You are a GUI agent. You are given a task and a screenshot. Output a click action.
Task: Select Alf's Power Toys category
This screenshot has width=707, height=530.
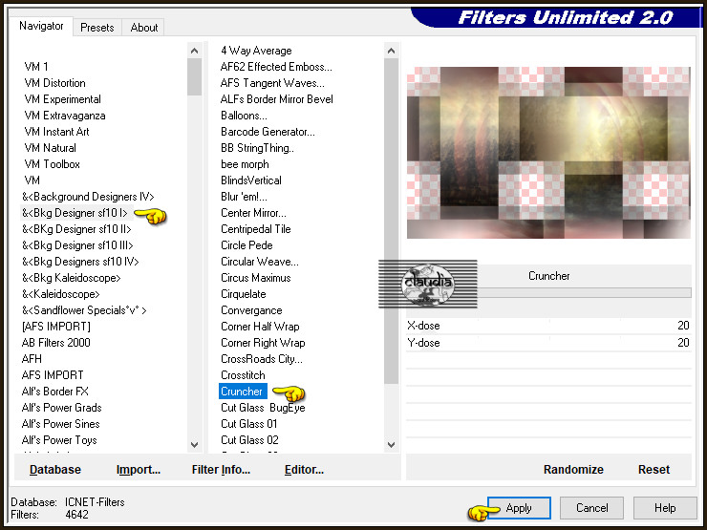(x=59, y=440)
